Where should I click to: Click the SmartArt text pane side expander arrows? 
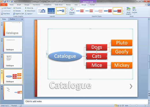tap(47, 54)
